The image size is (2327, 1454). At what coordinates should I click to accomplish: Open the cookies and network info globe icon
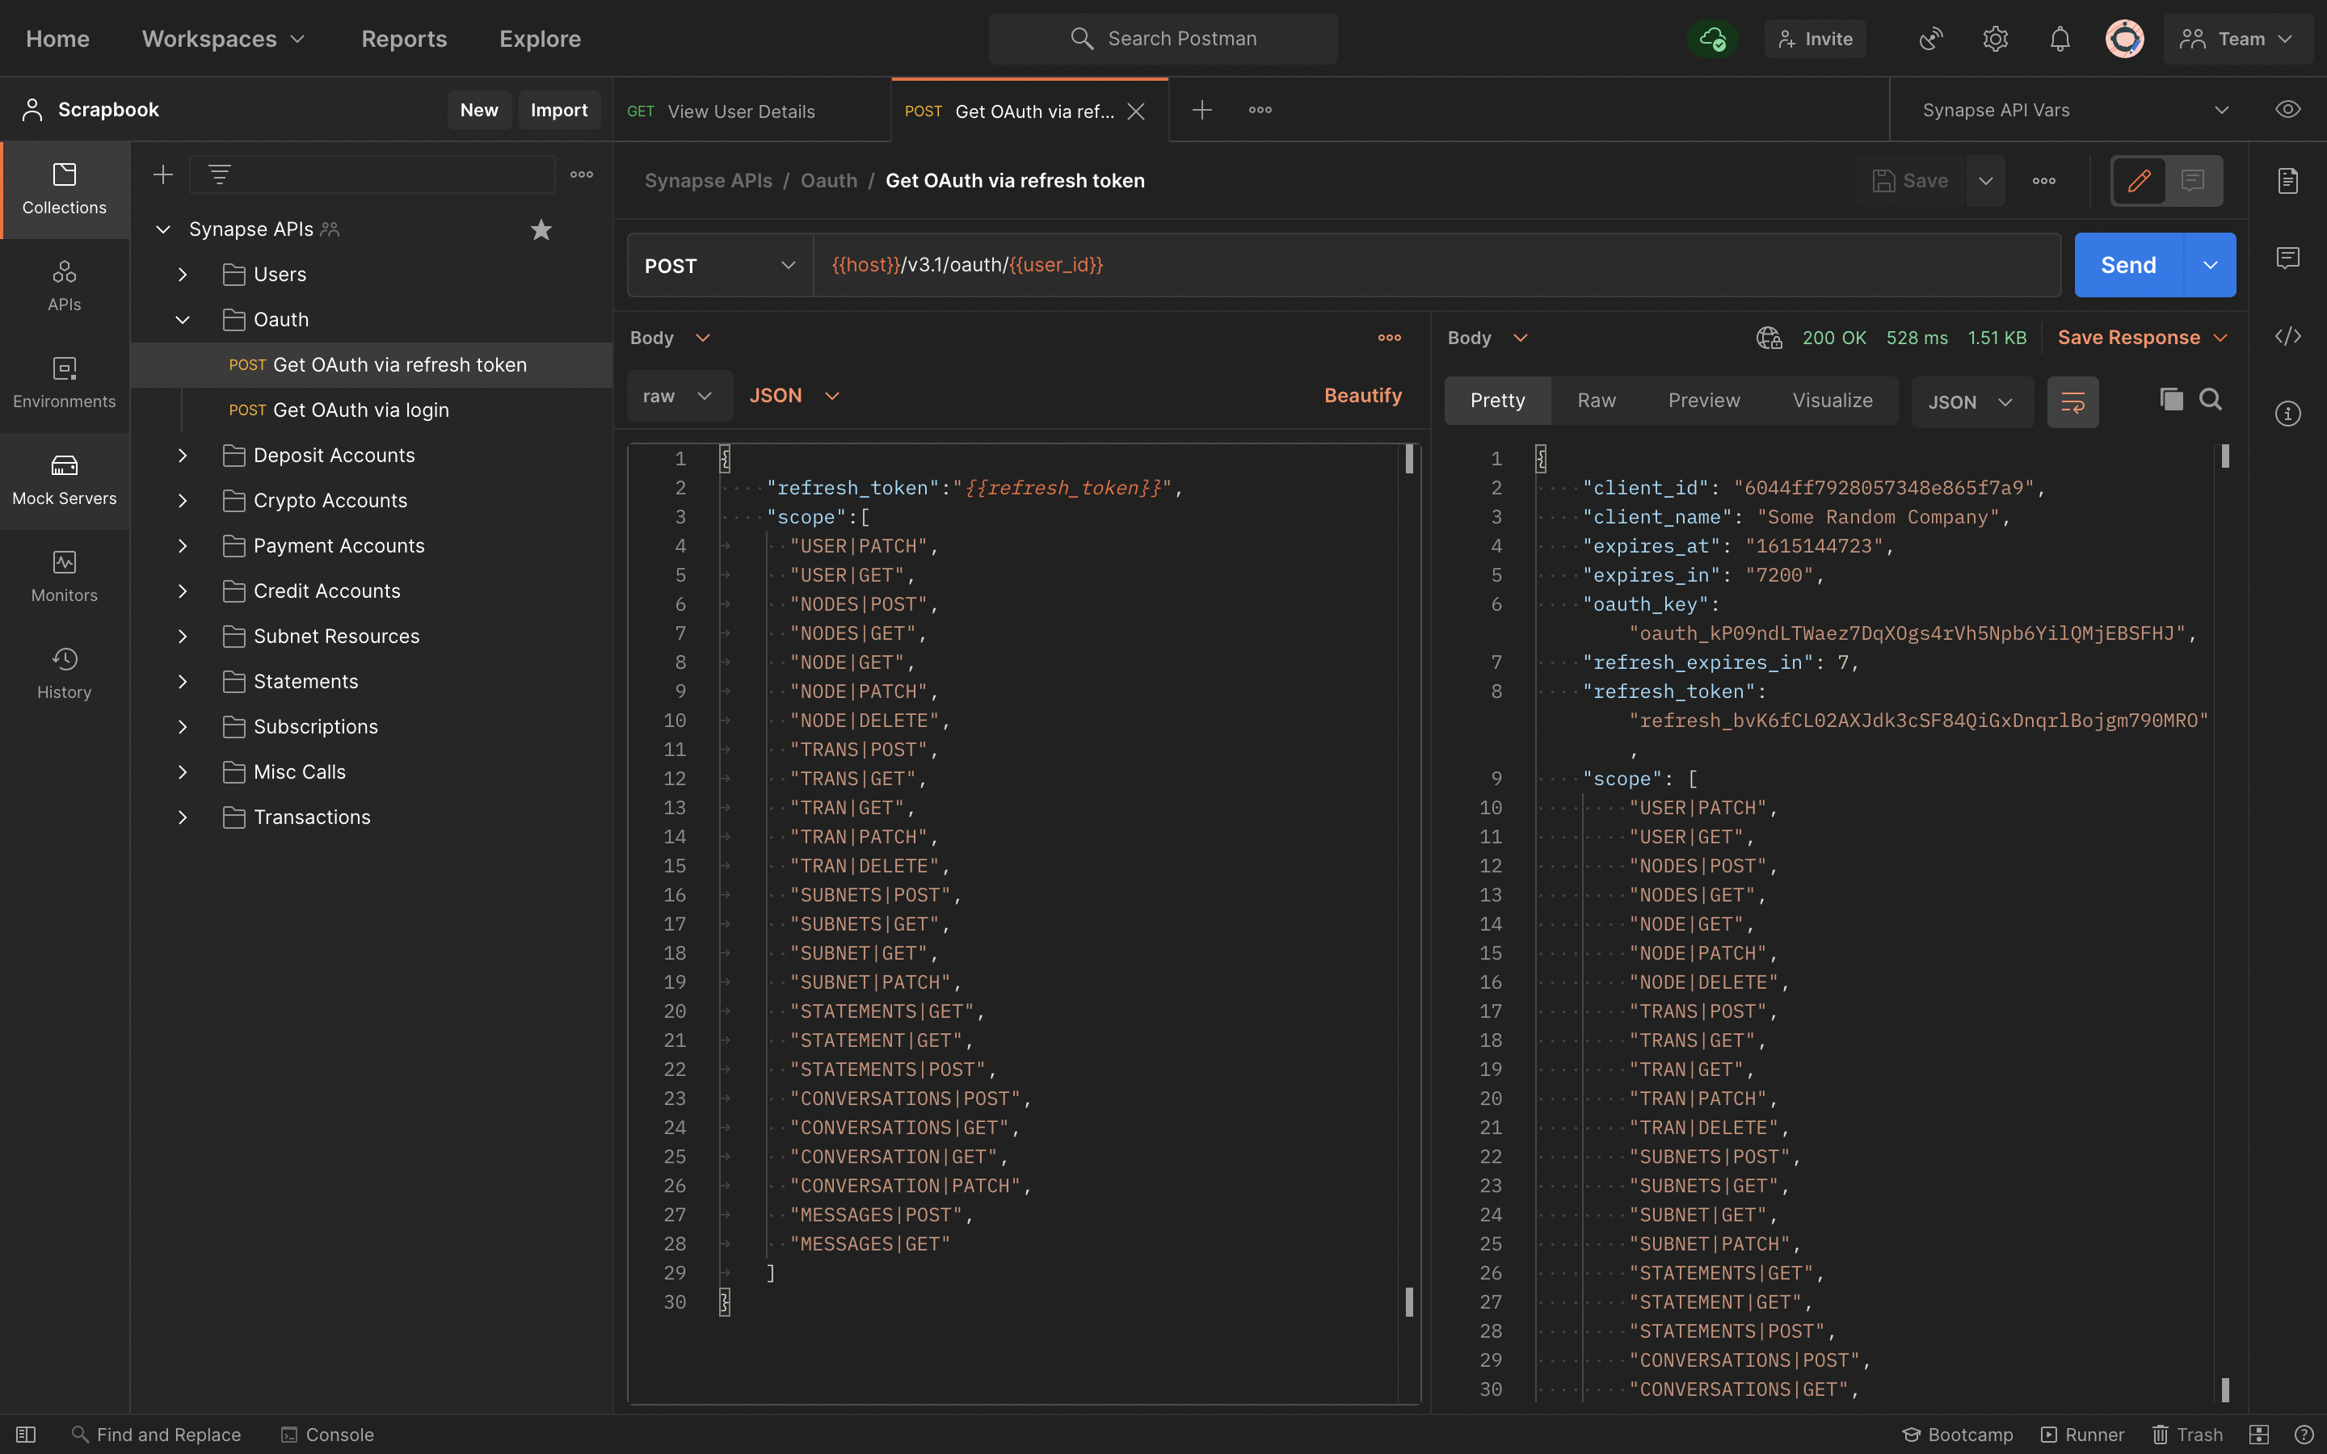click(x=1769, y=338)
